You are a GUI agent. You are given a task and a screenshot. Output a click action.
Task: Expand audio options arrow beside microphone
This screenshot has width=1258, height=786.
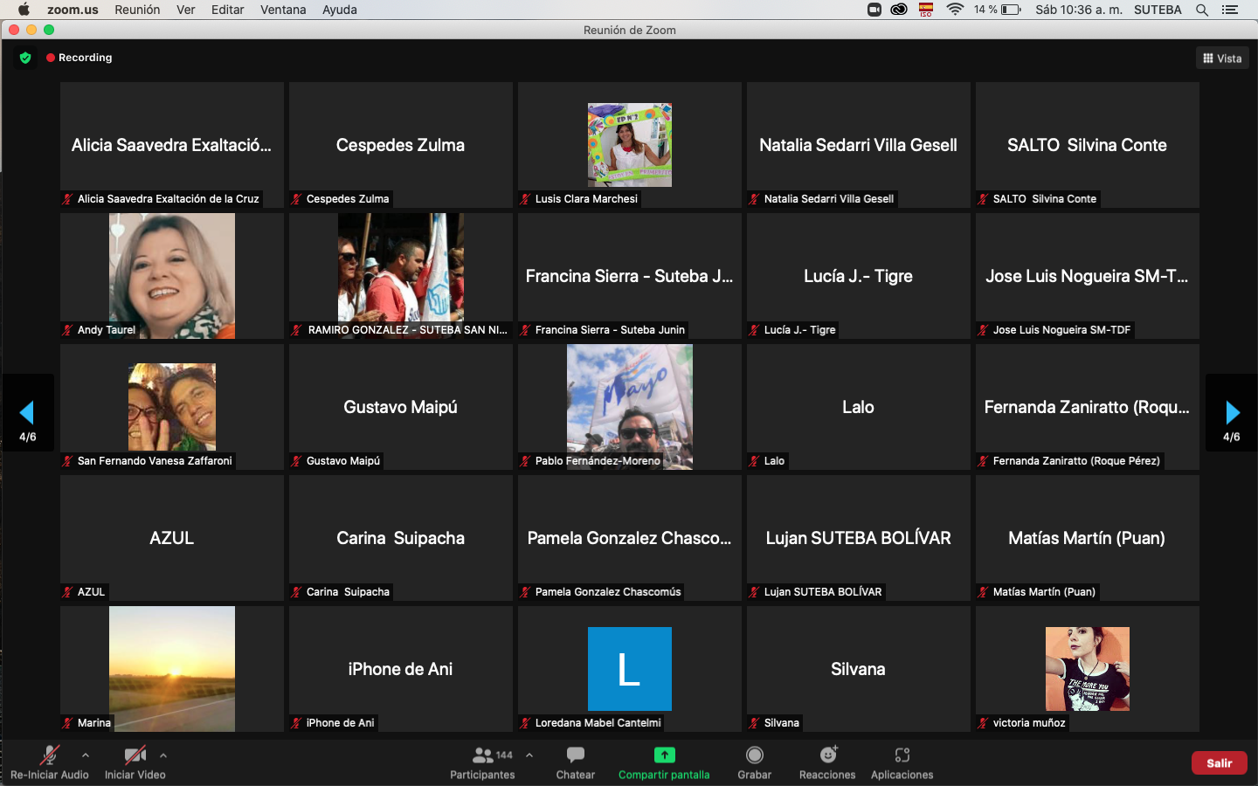tap(86, 755)
